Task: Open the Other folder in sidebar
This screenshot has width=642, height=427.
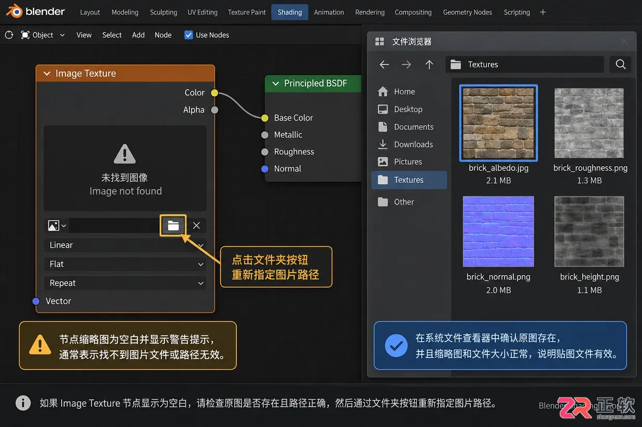Action: [x=396, y=202]
